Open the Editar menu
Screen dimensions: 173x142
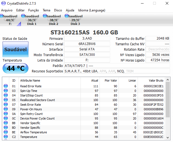[20, 10]
